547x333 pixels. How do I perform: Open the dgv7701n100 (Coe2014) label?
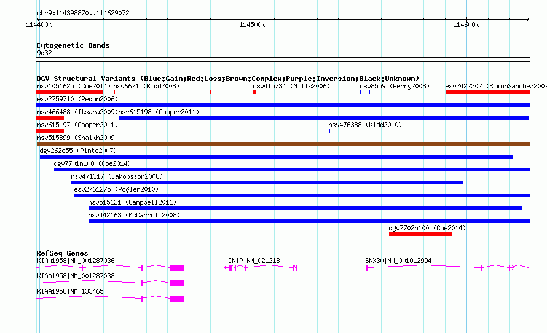click(x=92, y=163)
